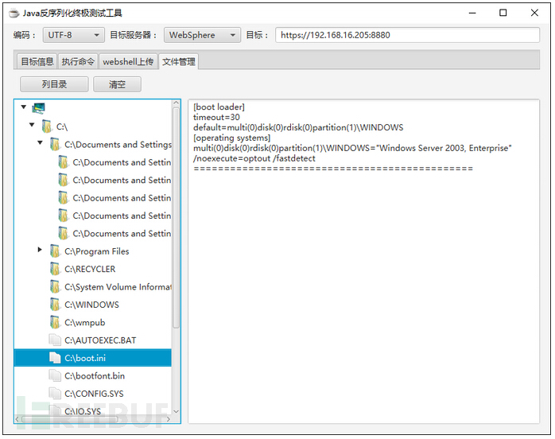
Task: Click the Documents and Settings parent folder icon
Action: pyautogui.click(x=55, y=144)
